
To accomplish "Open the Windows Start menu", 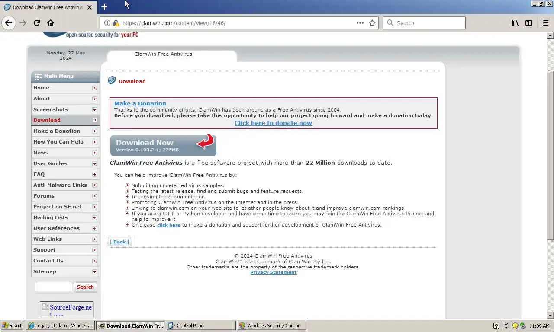I will (x=12, y=326).
